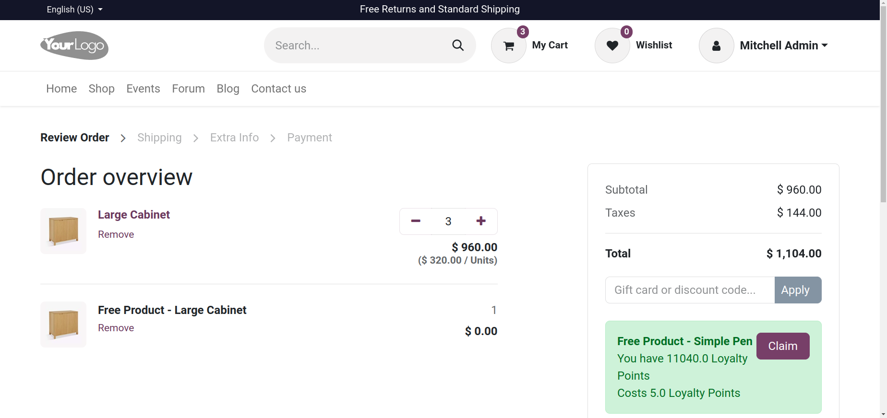Viewport: 887px width, 418px height.
Task: Claim the Free Product Simple Pen reward
Action: pos(782,346)
